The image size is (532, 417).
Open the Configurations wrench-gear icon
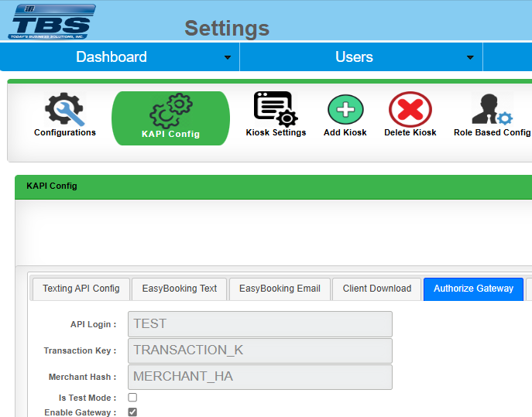(x=64, y=110)
